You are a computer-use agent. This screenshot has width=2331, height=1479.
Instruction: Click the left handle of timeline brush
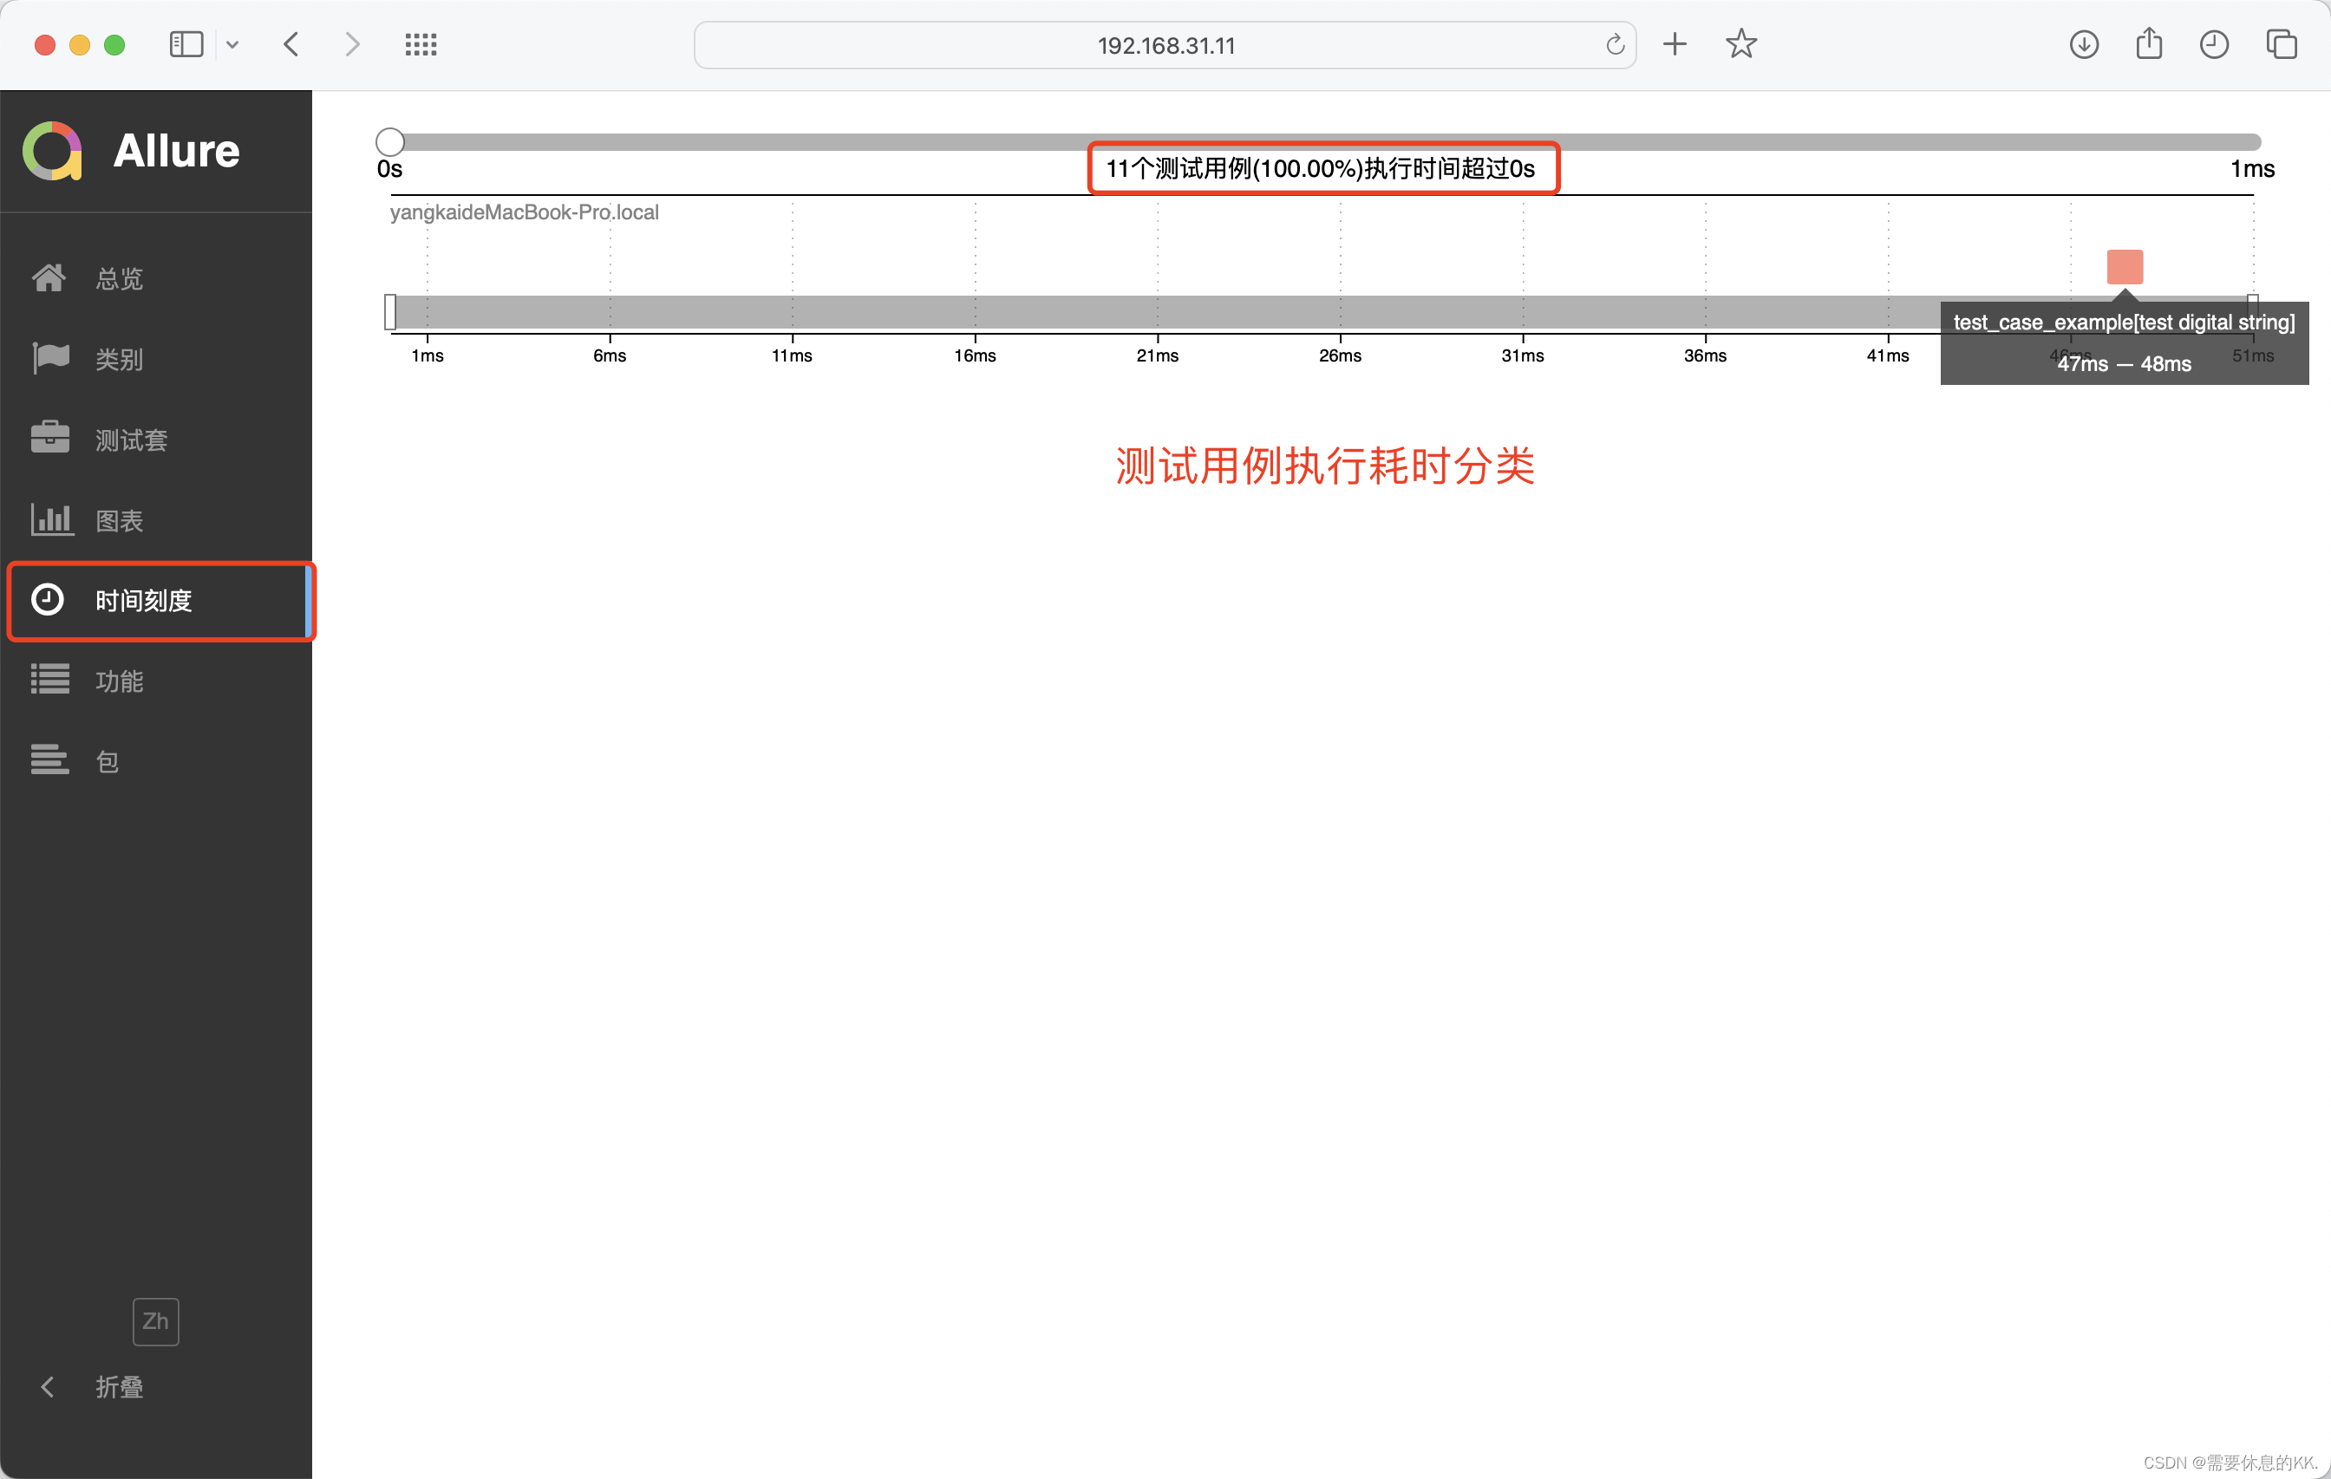point(390,312)
